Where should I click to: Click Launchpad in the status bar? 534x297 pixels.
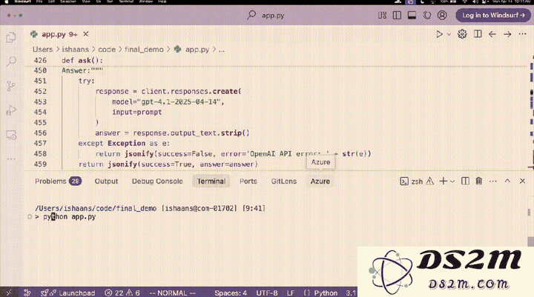[x=67, y=293]
